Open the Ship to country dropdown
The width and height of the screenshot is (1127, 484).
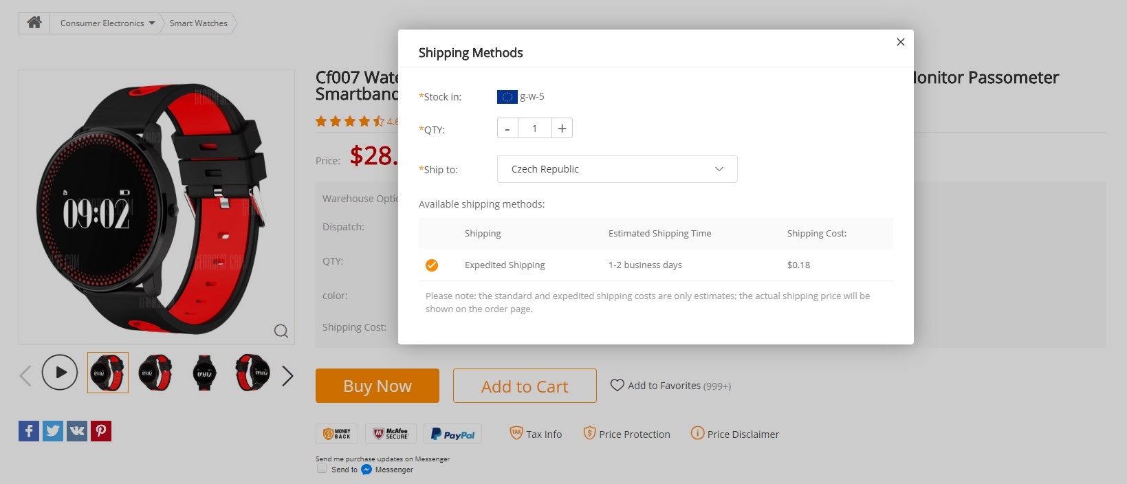(x=617, y=169)
